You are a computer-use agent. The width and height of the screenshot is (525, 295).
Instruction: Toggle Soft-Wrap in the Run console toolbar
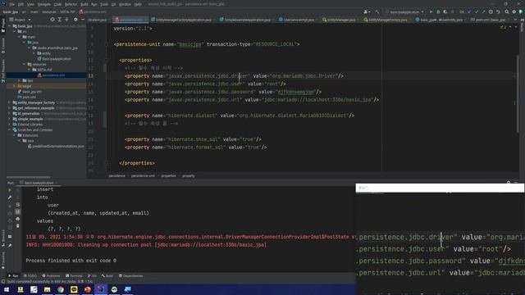(18, 204)
